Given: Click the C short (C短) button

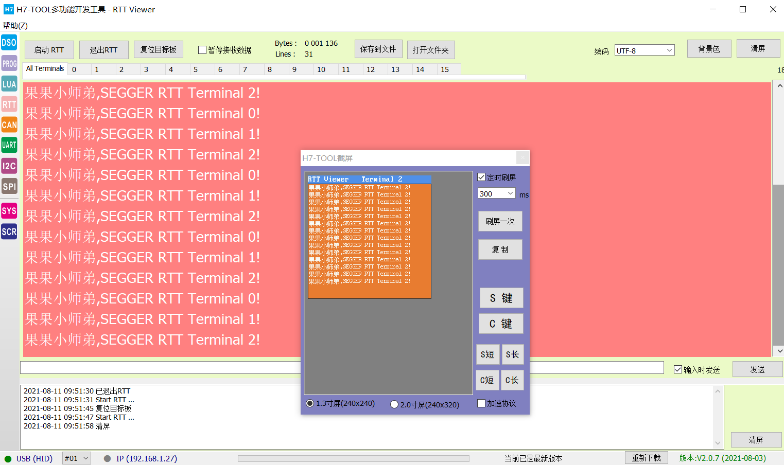Looking at the screenshot, I should coord(487,380).
